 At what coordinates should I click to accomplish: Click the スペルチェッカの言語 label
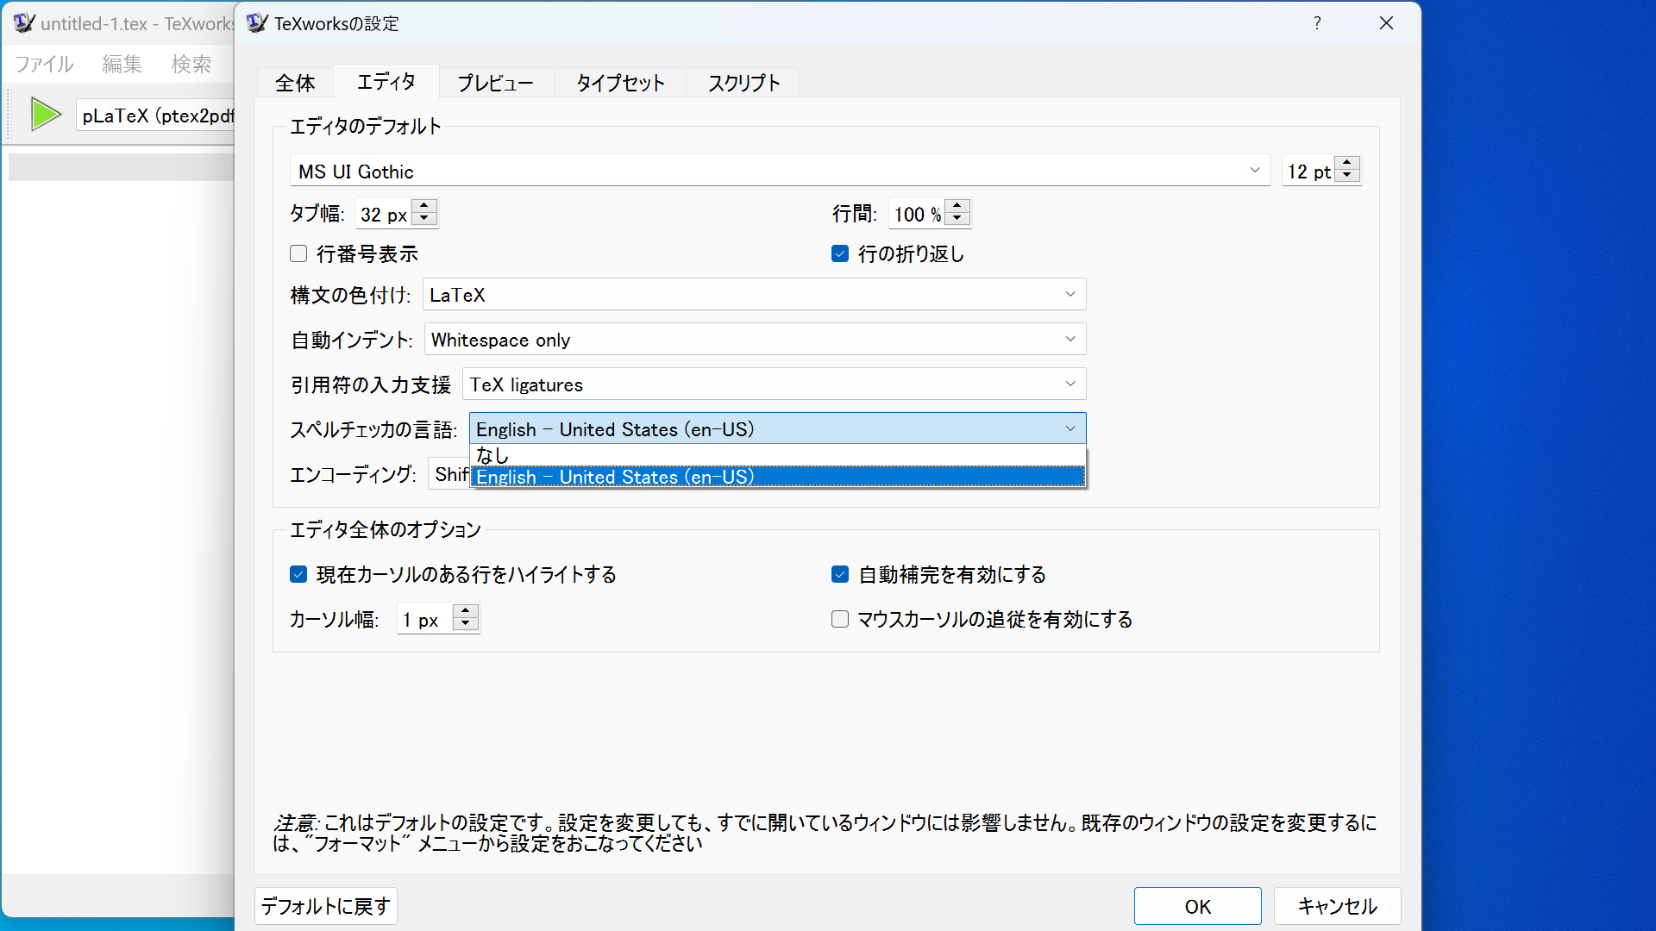pyautogui.click(x=373, y=429)
